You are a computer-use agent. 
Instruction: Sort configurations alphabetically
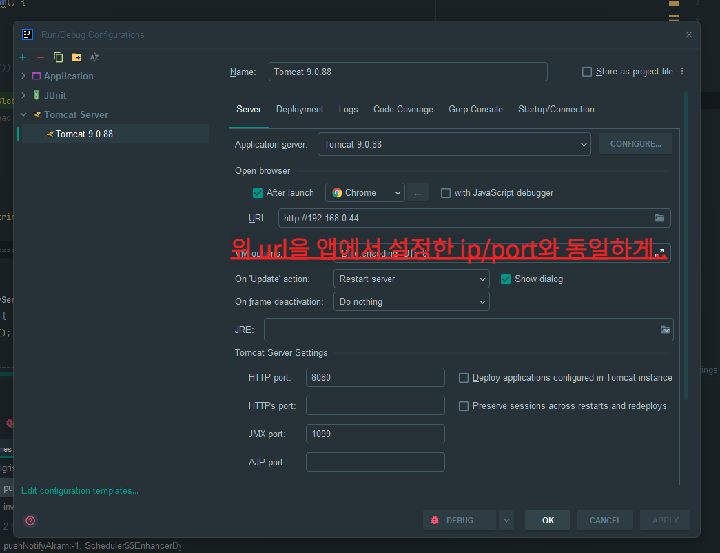(94, 57)
